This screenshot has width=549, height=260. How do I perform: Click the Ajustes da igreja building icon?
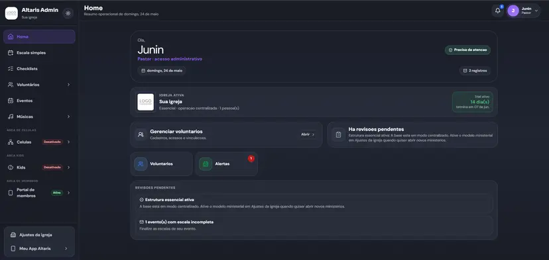13,235
